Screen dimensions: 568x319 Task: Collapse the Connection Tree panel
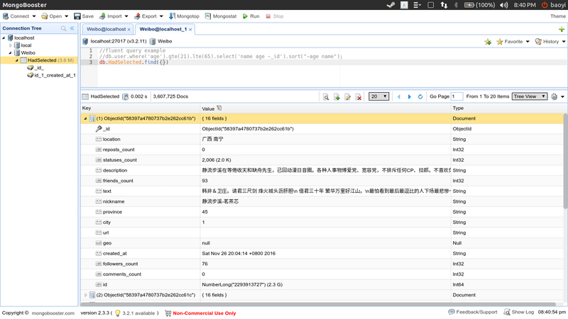[x=72, y=28]
